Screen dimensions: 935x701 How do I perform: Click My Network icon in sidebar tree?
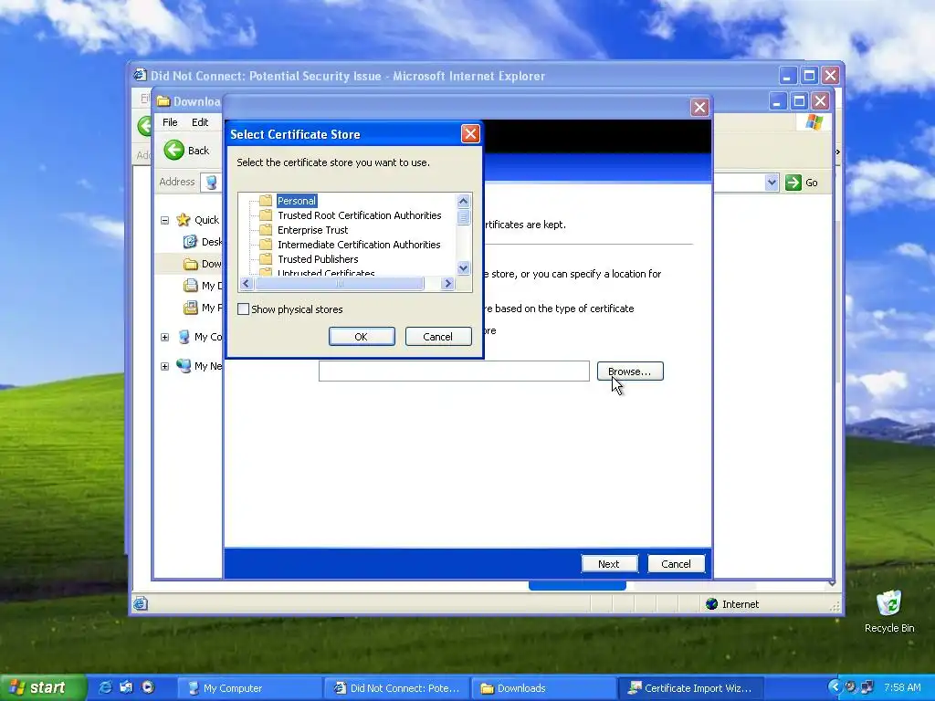coord(184,365)
